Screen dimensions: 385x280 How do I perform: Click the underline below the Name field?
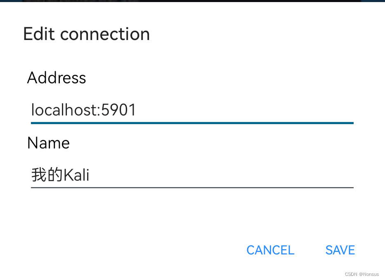pos(192,188)
